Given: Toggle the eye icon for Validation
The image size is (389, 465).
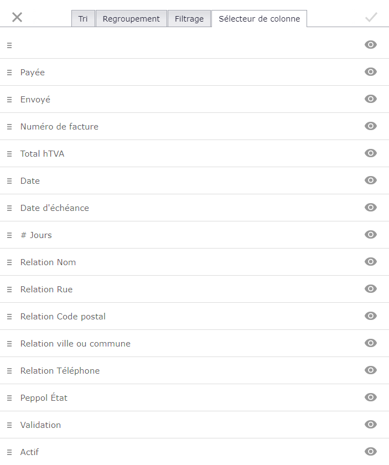Looking at the screenshot, I should click(371, 425).
